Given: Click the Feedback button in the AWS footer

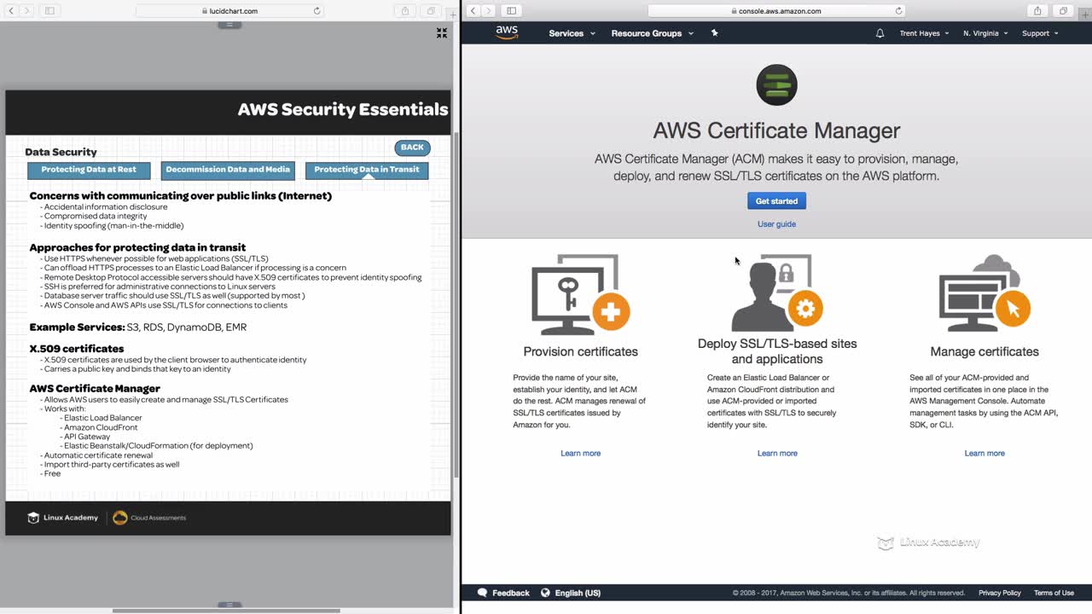Looking at the screenshot, I should (503, 593).
